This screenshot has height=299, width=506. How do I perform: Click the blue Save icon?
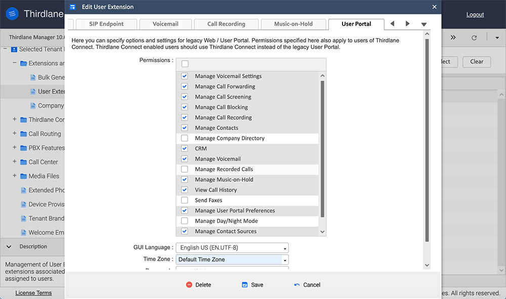244,284
